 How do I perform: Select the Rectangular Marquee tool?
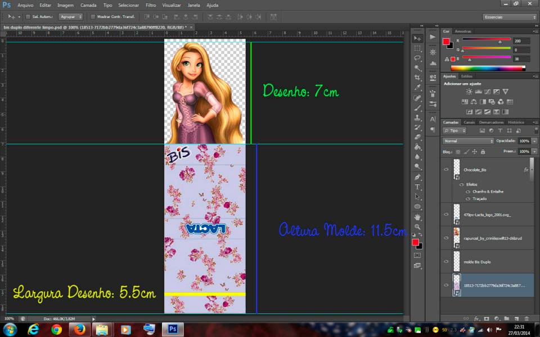[417, 48]
